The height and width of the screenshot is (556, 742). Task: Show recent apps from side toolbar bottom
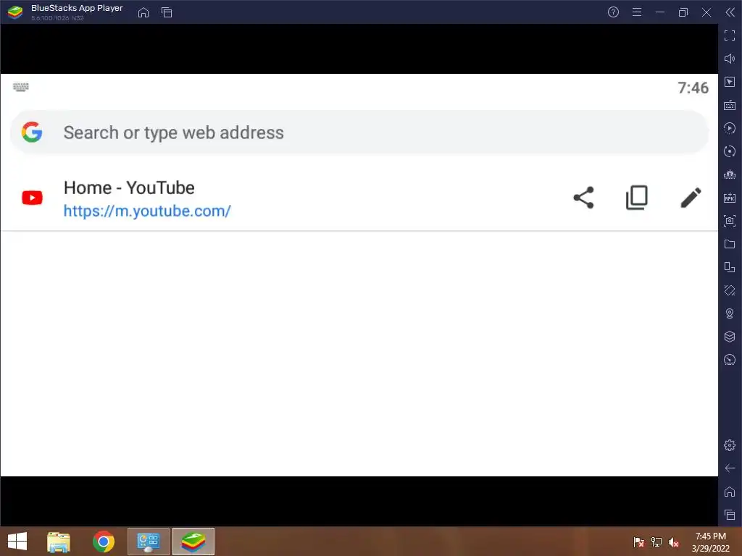730,515
